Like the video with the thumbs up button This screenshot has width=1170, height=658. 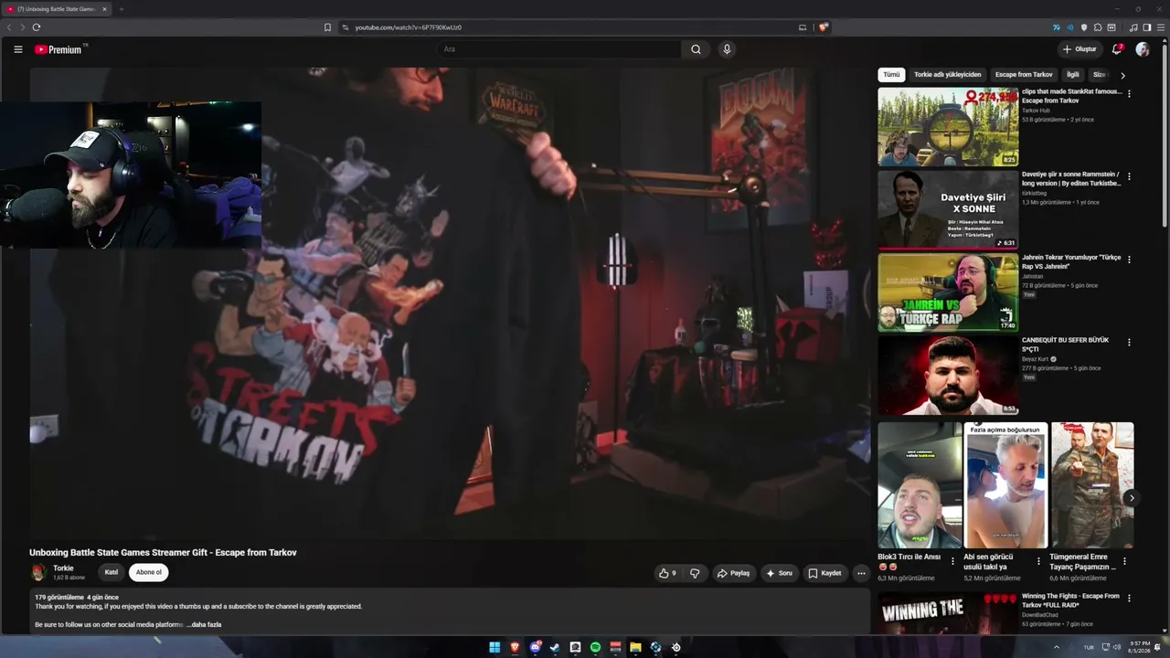[x=667, y=573]
